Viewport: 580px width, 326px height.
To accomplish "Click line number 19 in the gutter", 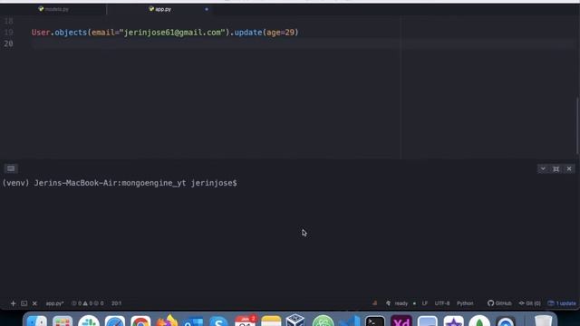I will (x=8, y=33).
